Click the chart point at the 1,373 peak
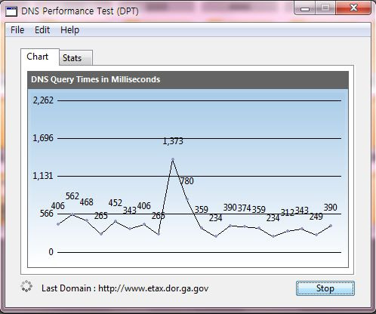The height and width of the screenshot is (314, 376). pyautogui.click(x=173, y=159)
